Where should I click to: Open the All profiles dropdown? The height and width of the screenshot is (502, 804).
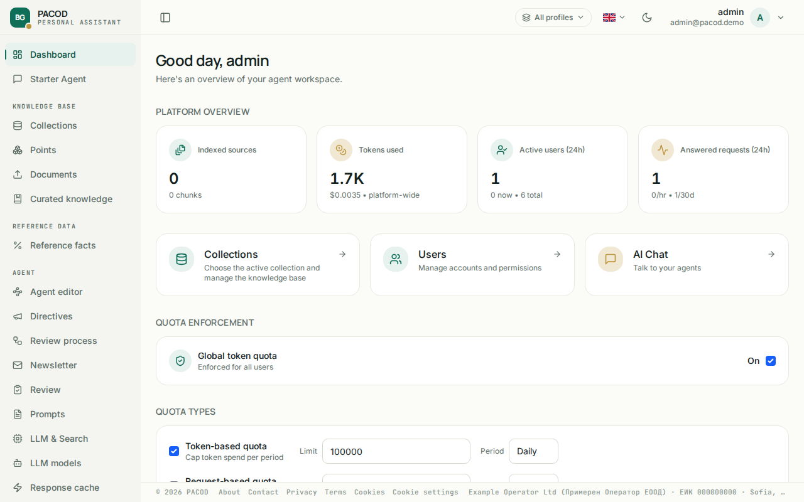coord(553,18)
